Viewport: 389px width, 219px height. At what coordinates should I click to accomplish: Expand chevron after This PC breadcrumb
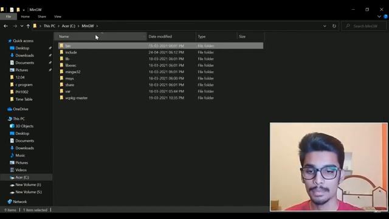58,26
